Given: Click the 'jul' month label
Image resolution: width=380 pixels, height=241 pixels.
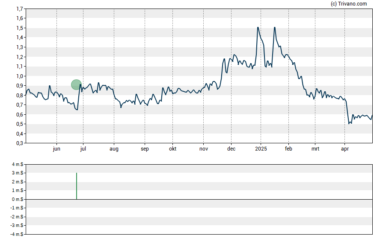Looking at the screenshot, I should 83,149.
